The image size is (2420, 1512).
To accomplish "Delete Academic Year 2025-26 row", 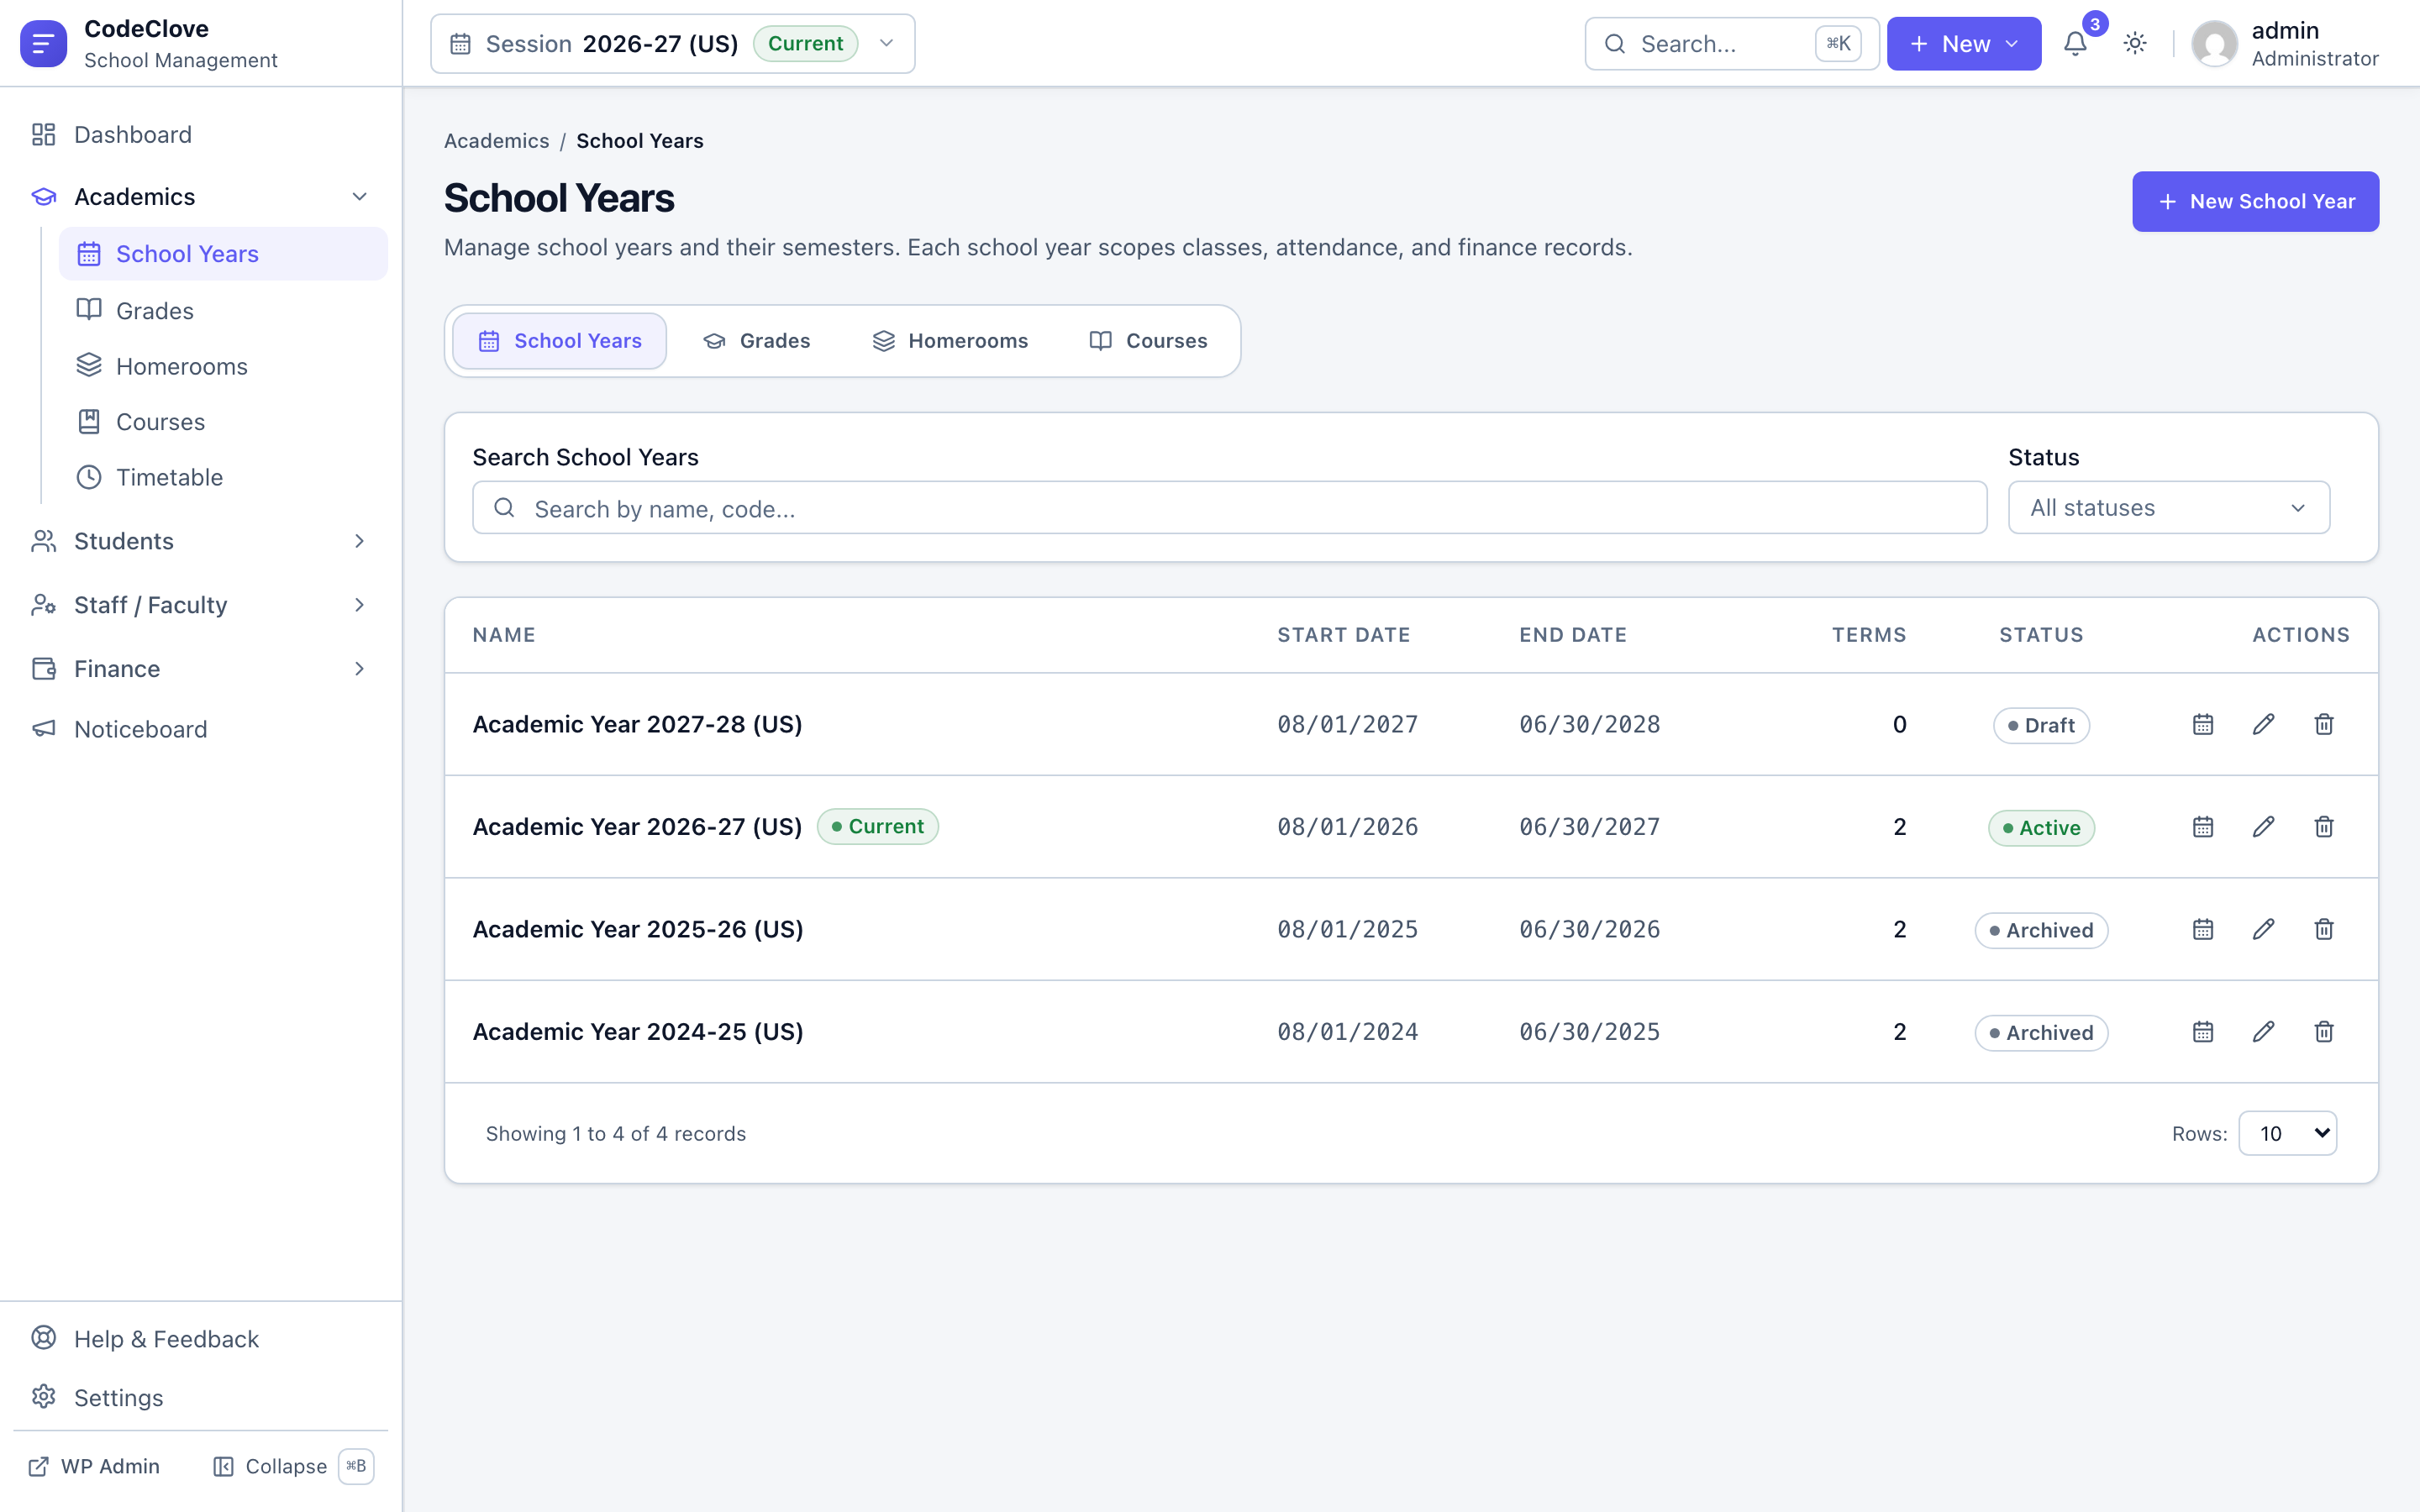I will click(x=2324, y=929).
